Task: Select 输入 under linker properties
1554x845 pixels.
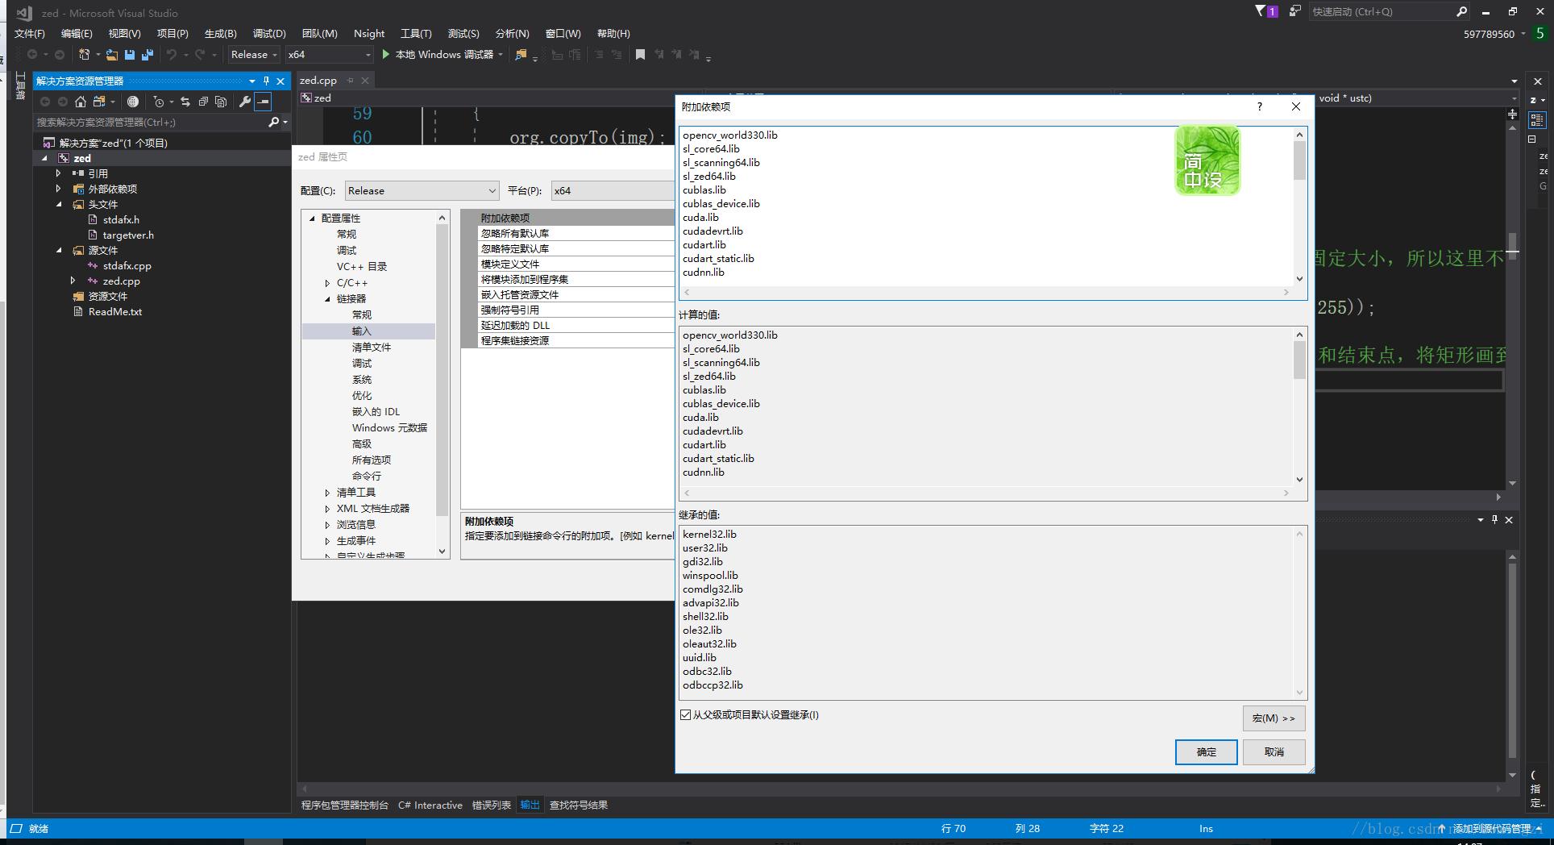Action: 361,331
